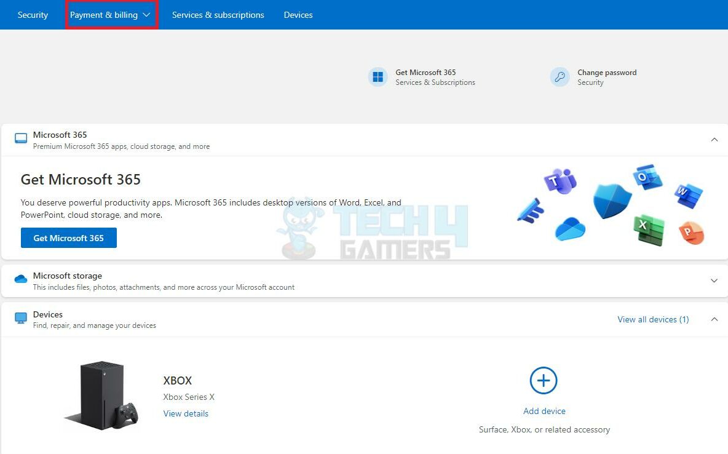Open the Payment & billing dropdown
Screen dimensions: 728x454
tap(111, 15)
